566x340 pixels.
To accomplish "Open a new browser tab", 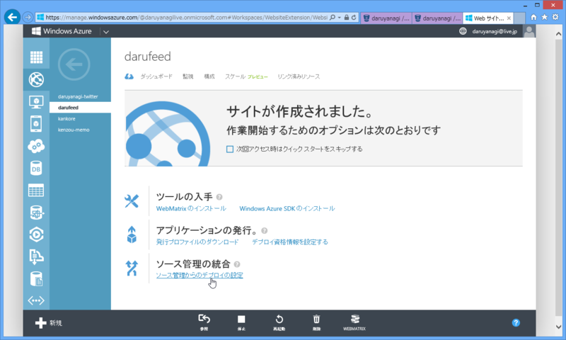I will (519, 18).
